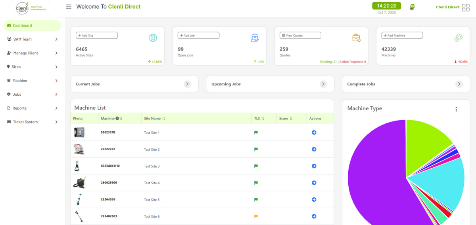Sort the table by Score column
This screenshot has width=476, height=225.
coord(291,119)
